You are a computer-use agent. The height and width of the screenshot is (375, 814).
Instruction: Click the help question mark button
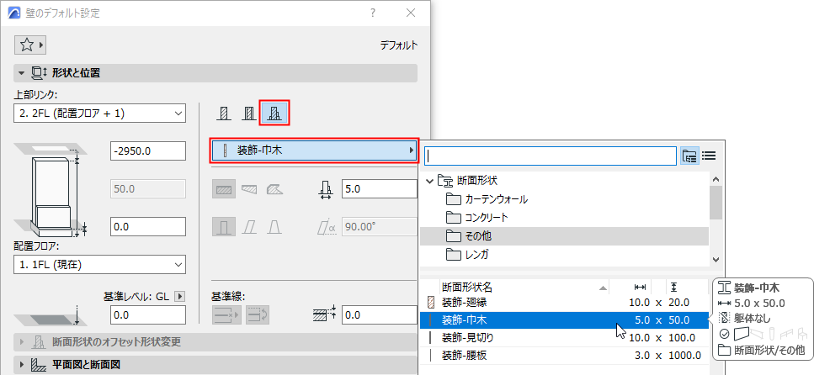[x=373, y=13]
